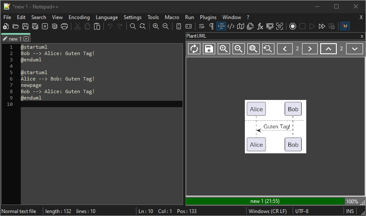
Task: Open Find dialog magnifier icon
Action: tap(133, 26)
